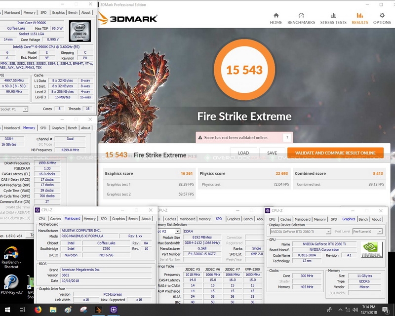This screenshot has height=316, width=395.
Task: Select About tab in Graphics CPU-Z window
Action: coord(376,219)
